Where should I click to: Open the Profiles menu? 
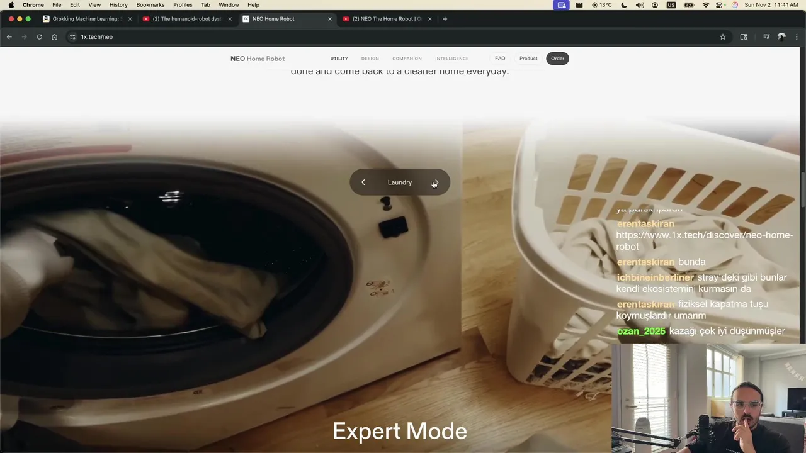183,4
